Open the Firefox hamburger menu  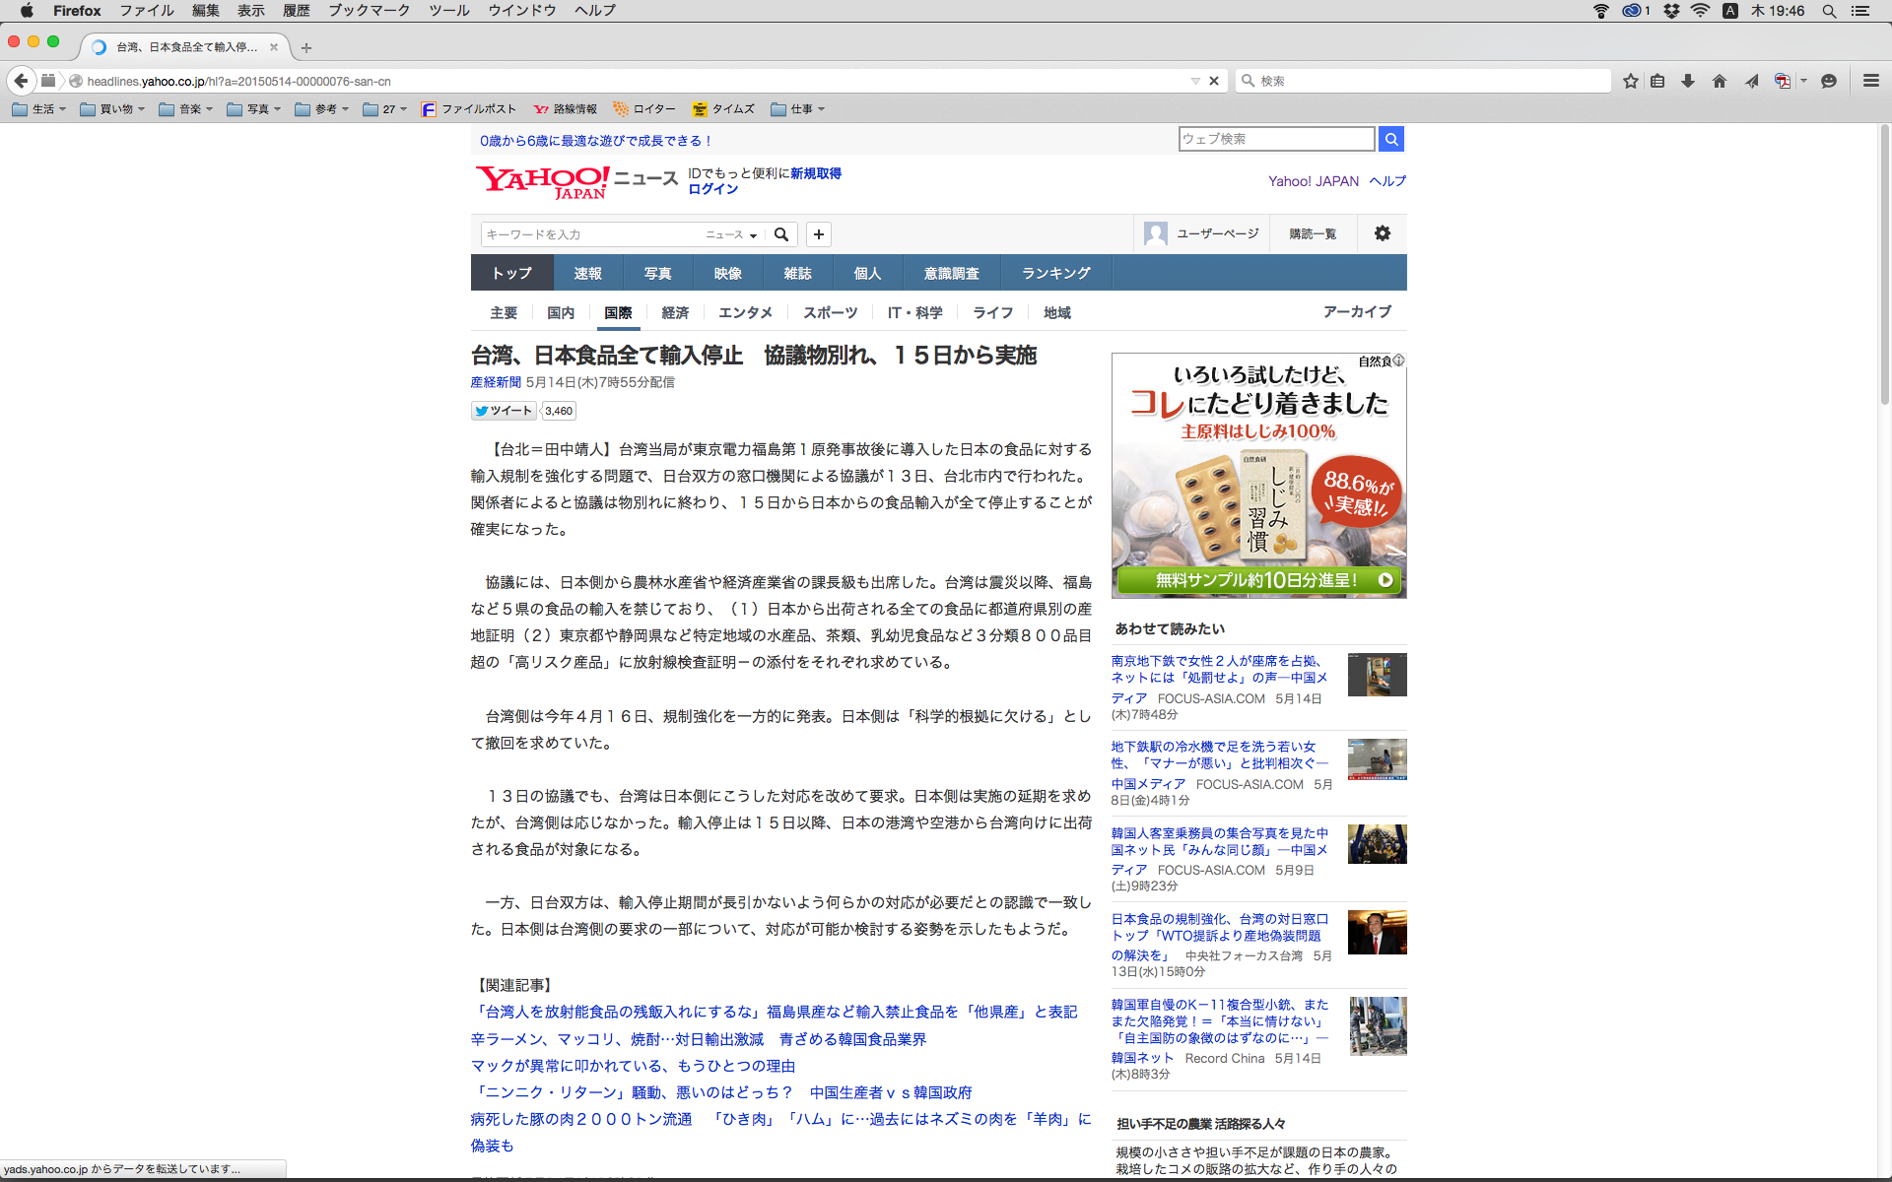pos(1870,81)
